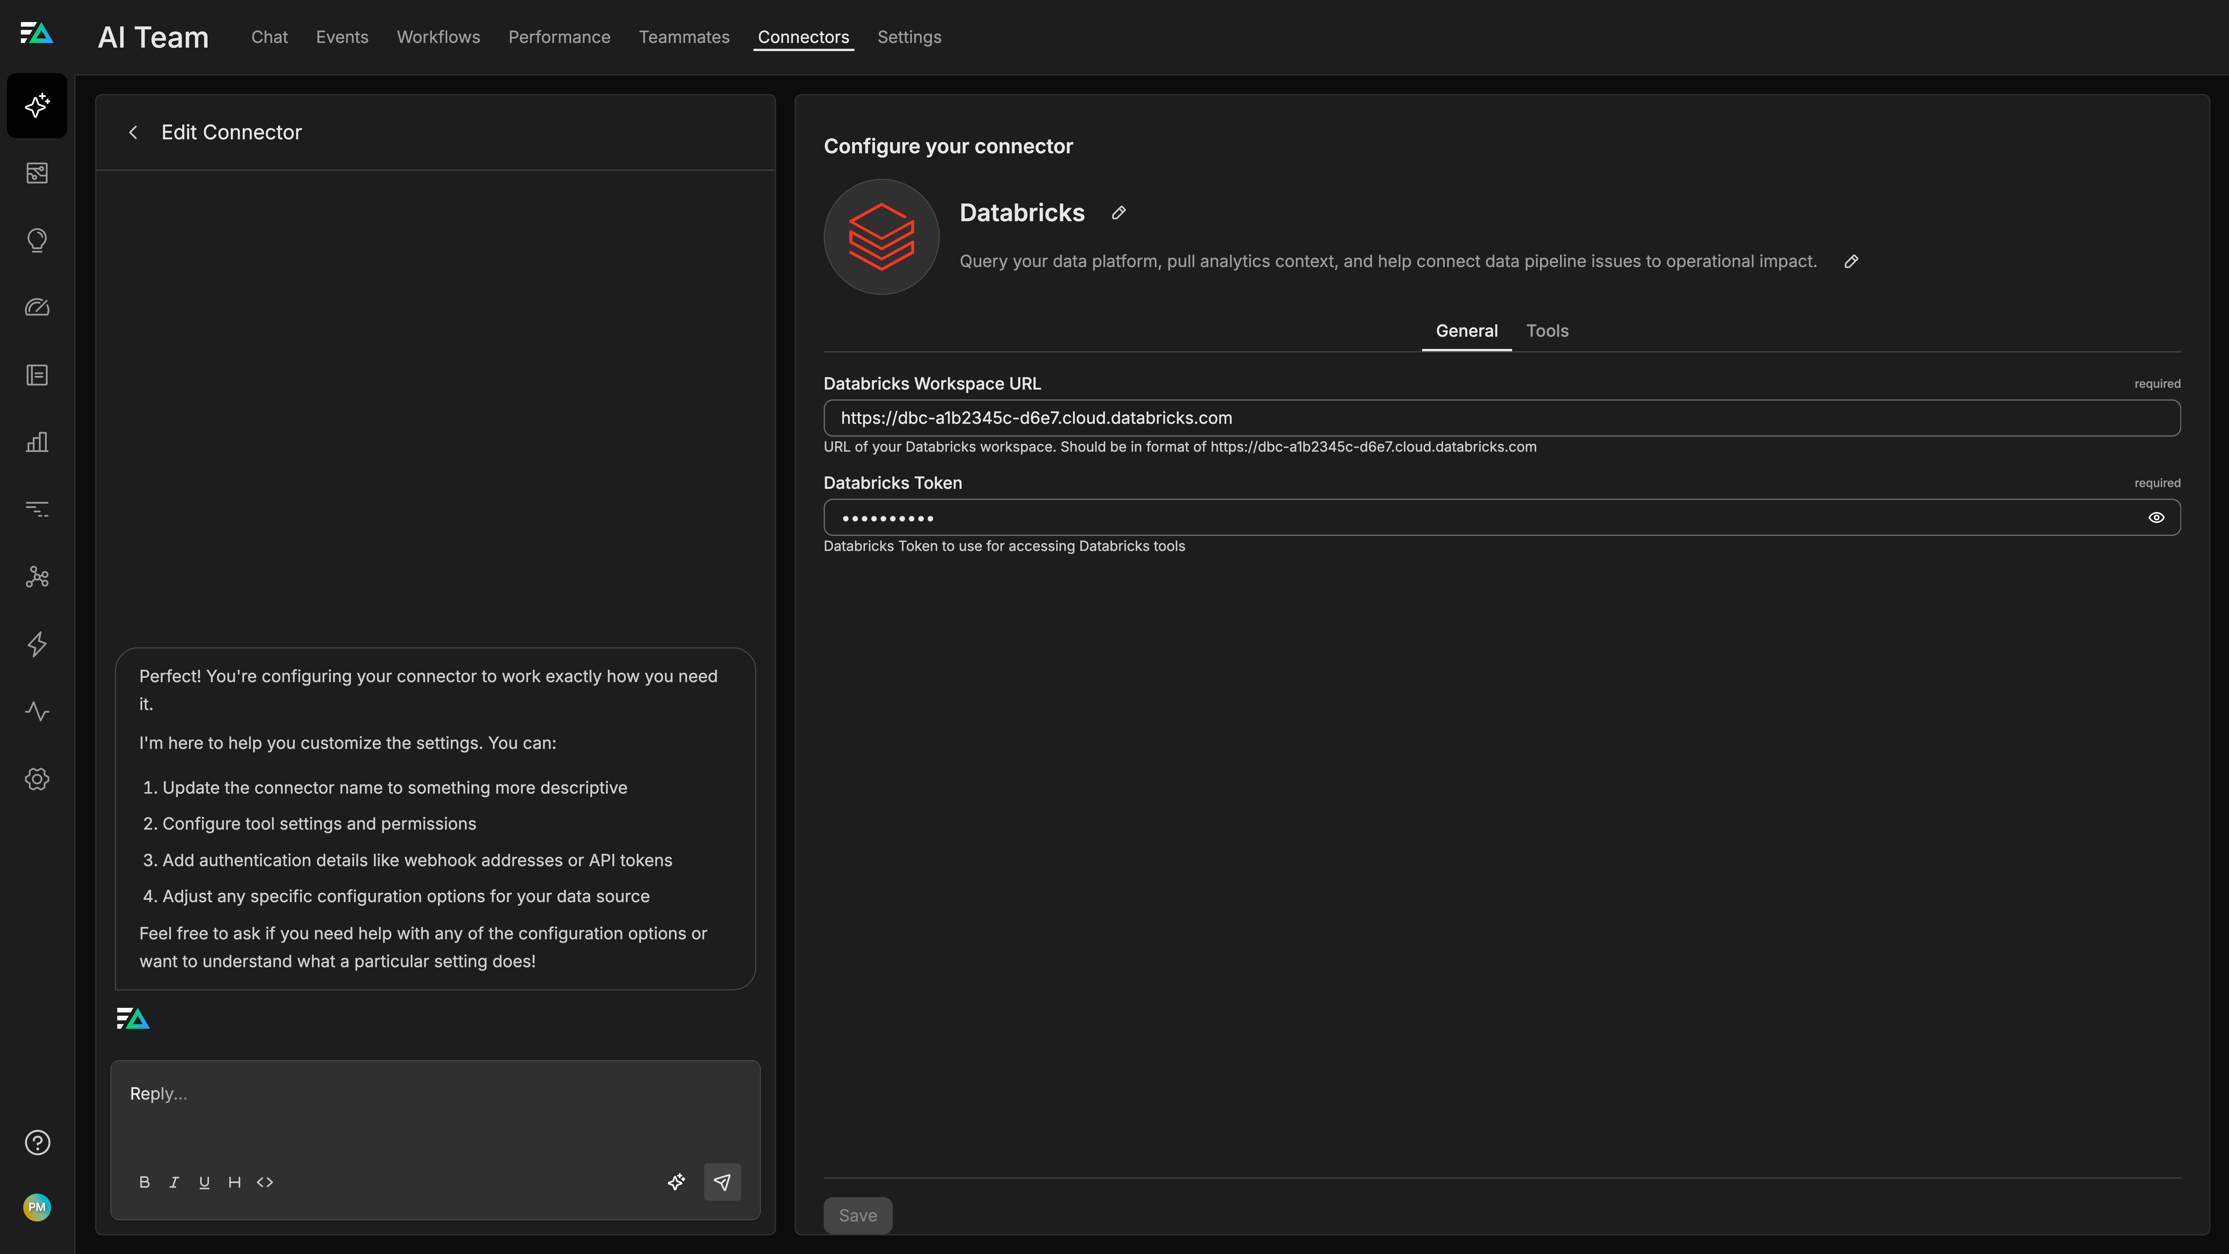Screen dimensions: 2229x1254
Task: Open the Performance tab
Action: pyautogui.click(x=559, y=37)
